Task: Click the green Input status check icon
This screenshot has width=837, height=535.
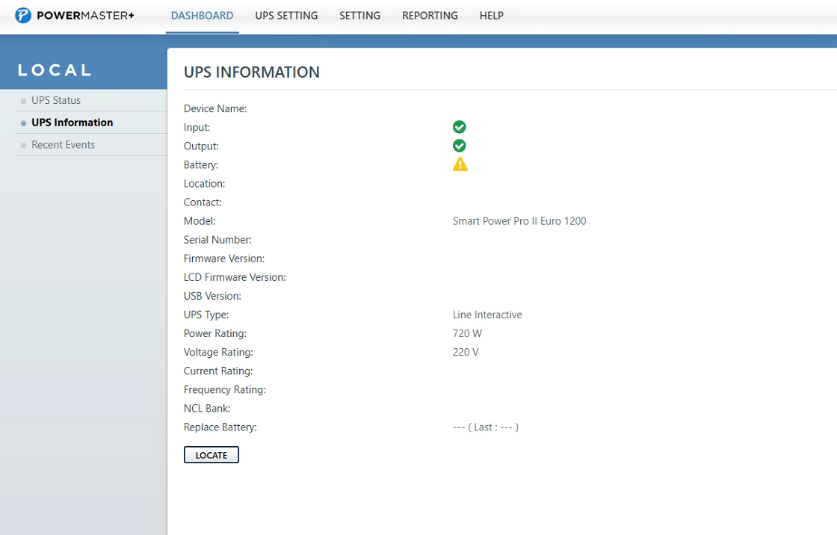Action: click(459, 127)
